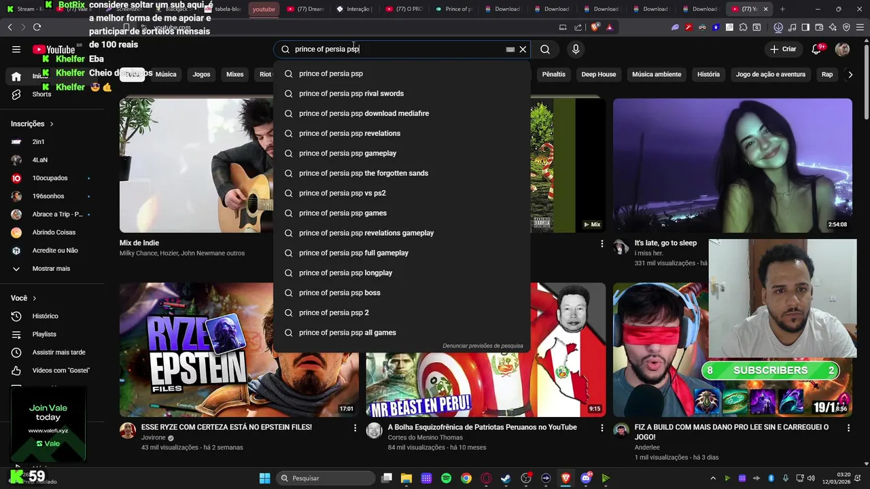Expand the Você section chevron
This screenshot has width=870, height=489.
35,298
